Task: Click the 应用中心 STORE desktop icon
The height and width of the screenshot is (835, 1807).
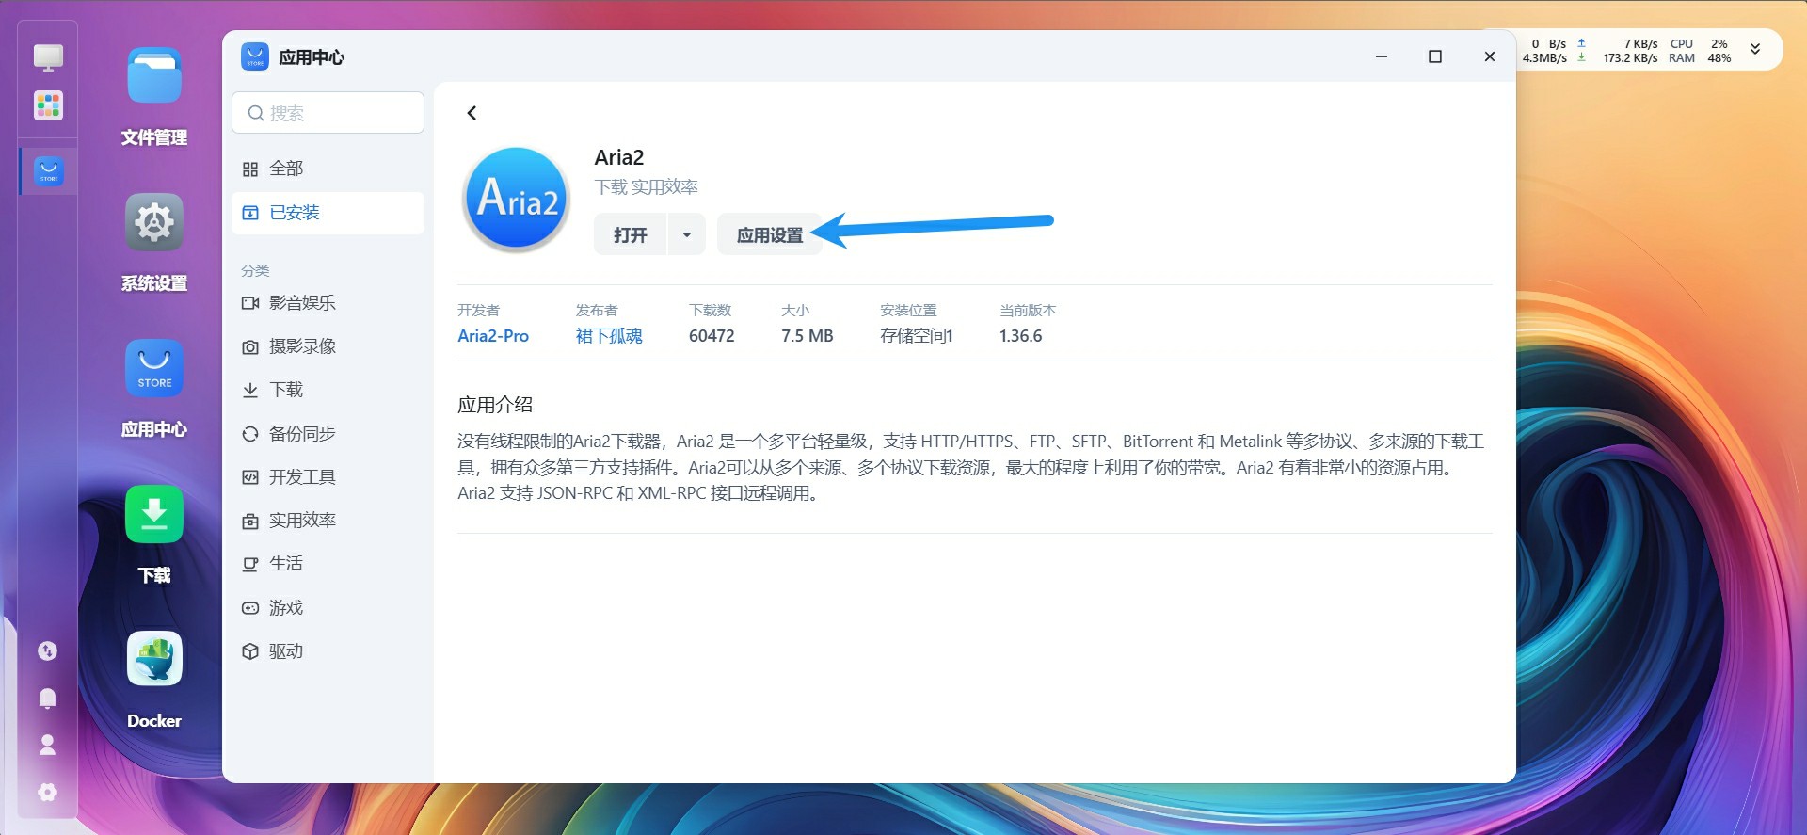Action: pos(154,368)
